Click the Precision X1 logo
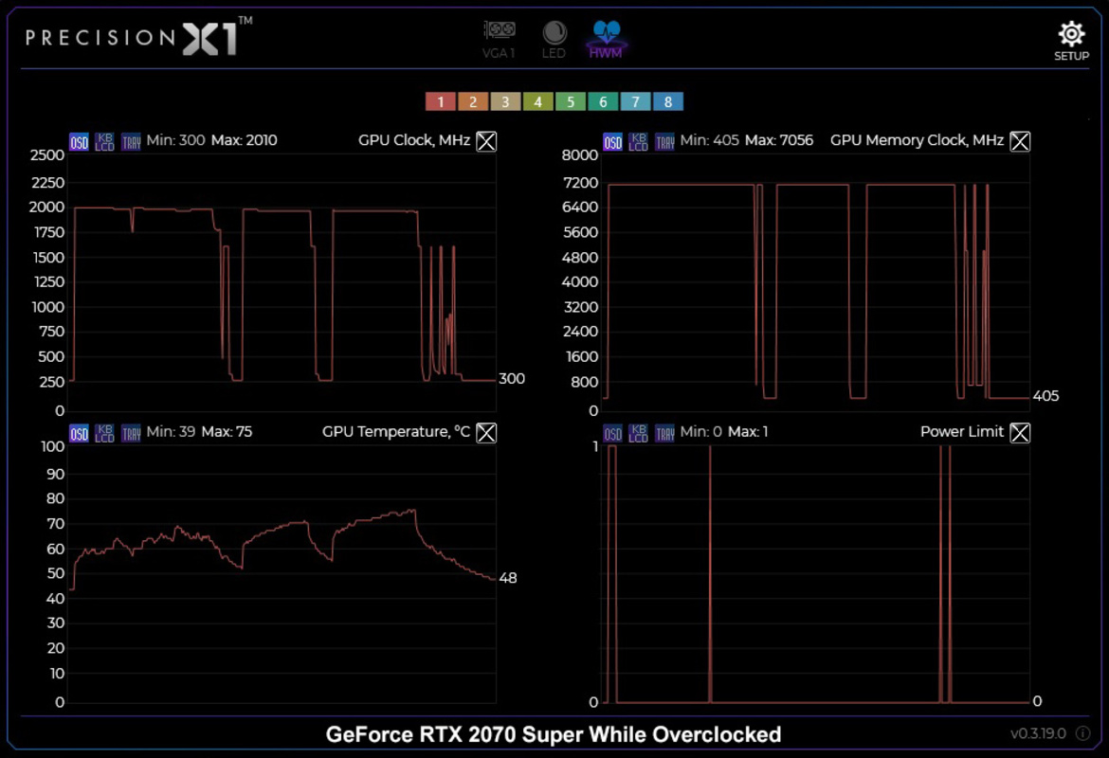 click(x=139, y=37)
